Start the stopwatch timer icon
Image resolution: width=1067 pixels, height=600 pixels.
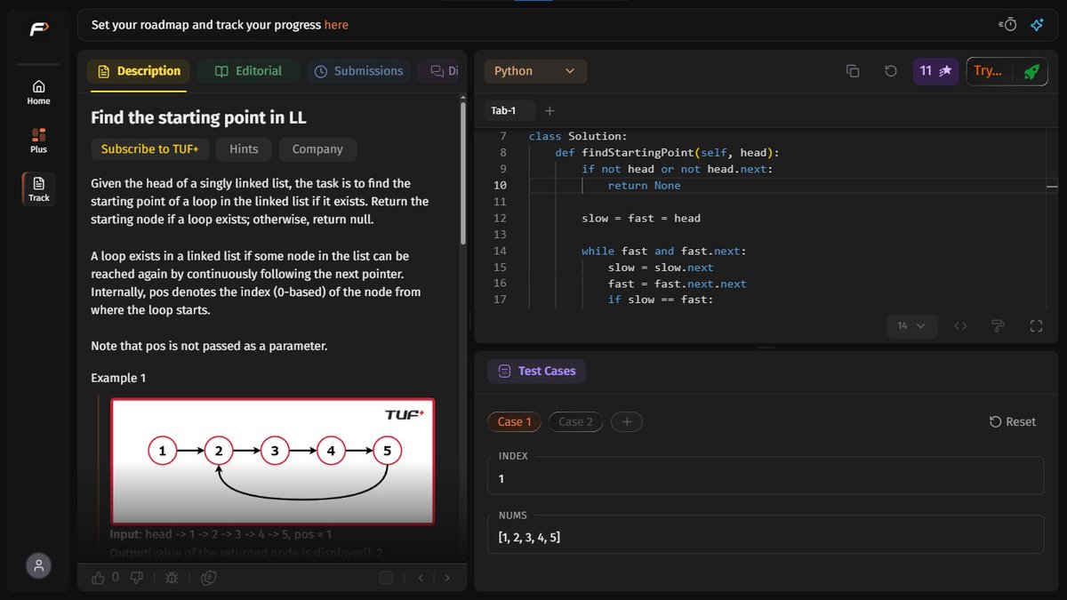[1007, 25]
